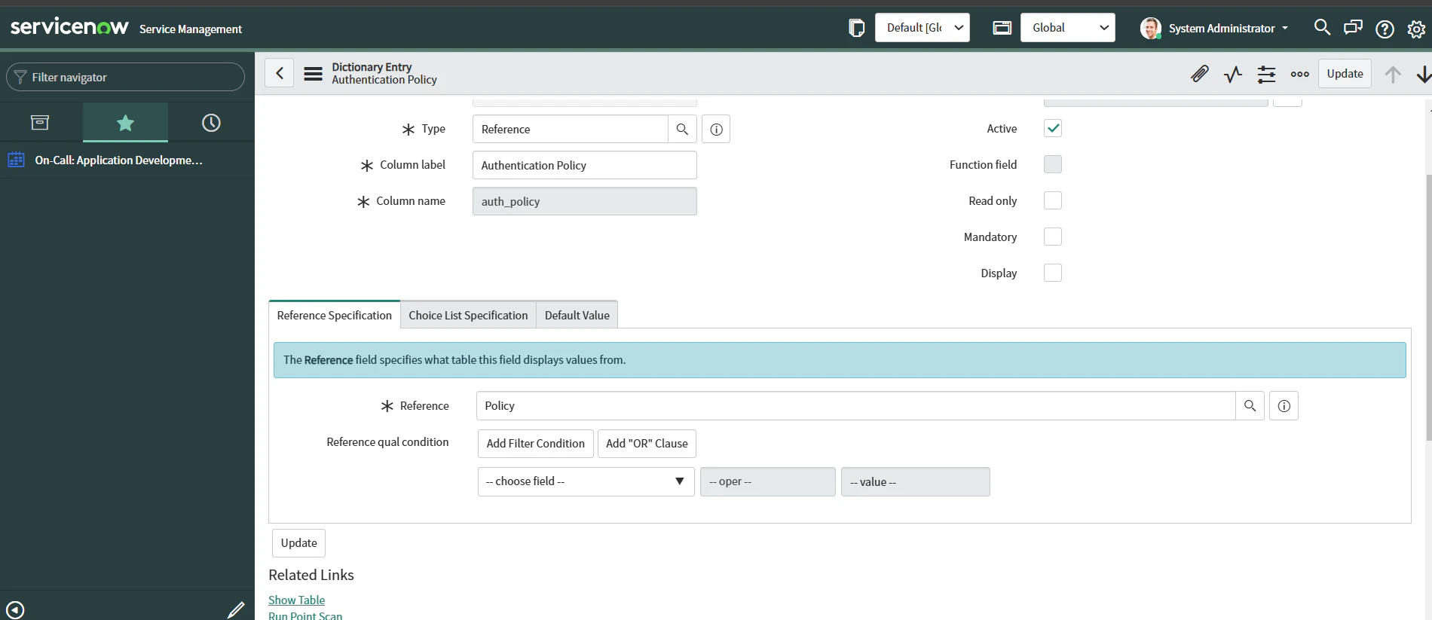1432x620 pixels.
Task: Open Show Table related link
Action: click(296, 600)
